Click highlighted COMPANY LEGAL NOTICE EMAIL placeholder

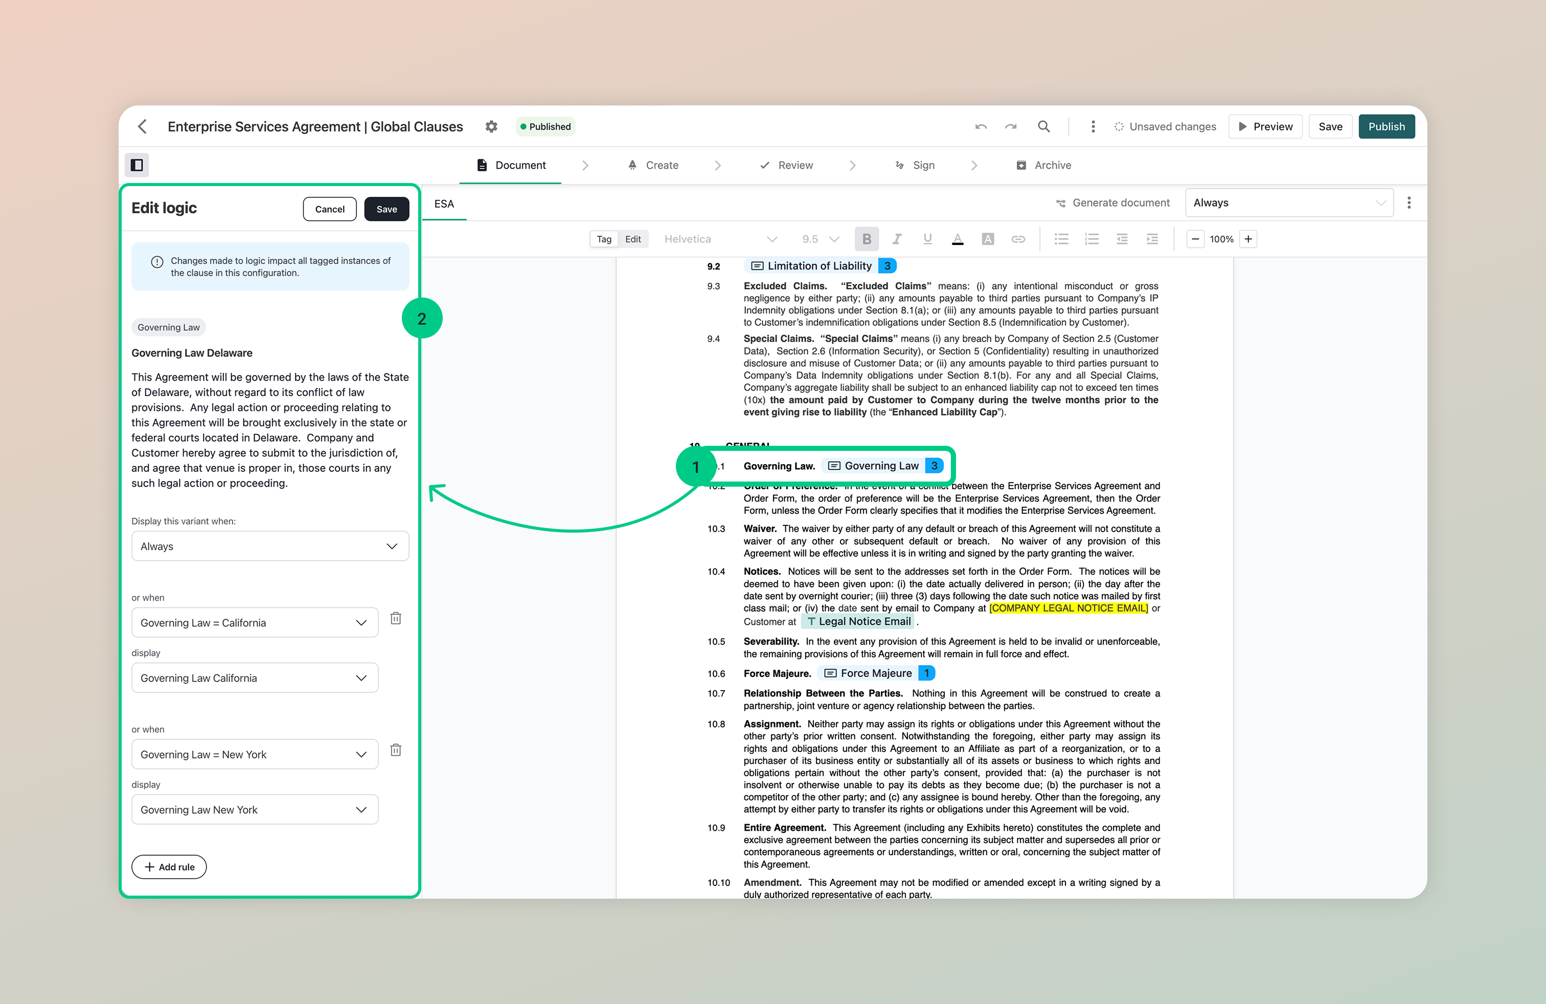pyautogui.click(x=1068, y=608)
